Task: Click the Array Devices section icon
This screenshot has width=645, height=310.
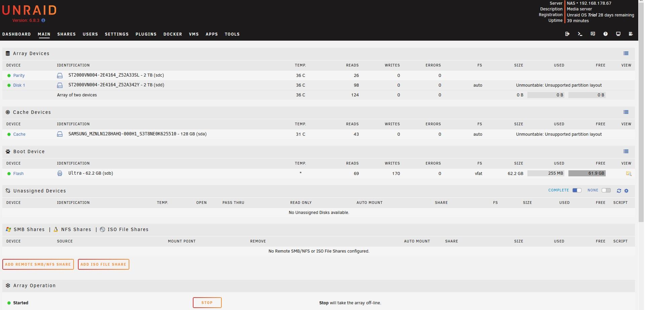Action: pyautogui.click(x=8, y=53)
